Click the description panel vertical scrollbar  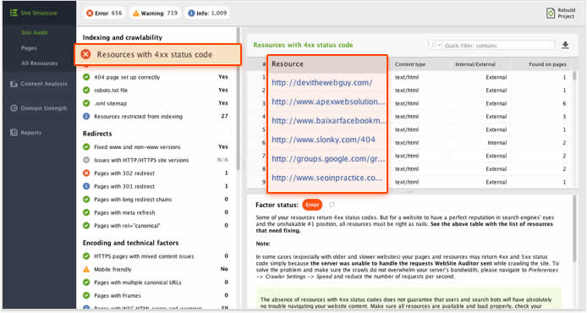[x=574, y=229]
